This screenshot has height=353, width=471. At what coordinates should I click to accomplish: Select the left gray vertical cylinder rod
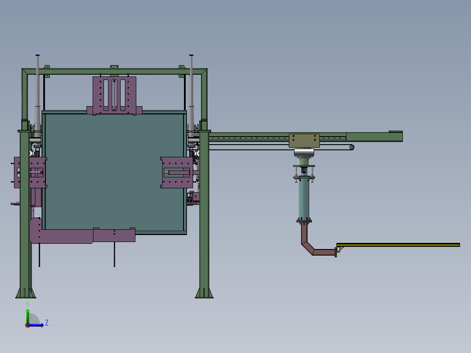[x=37, y=96]
